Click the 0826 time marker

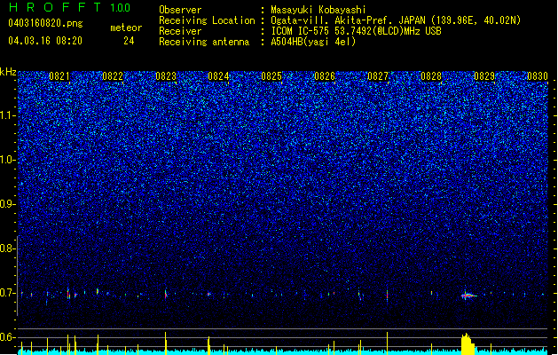pos(325,76)
